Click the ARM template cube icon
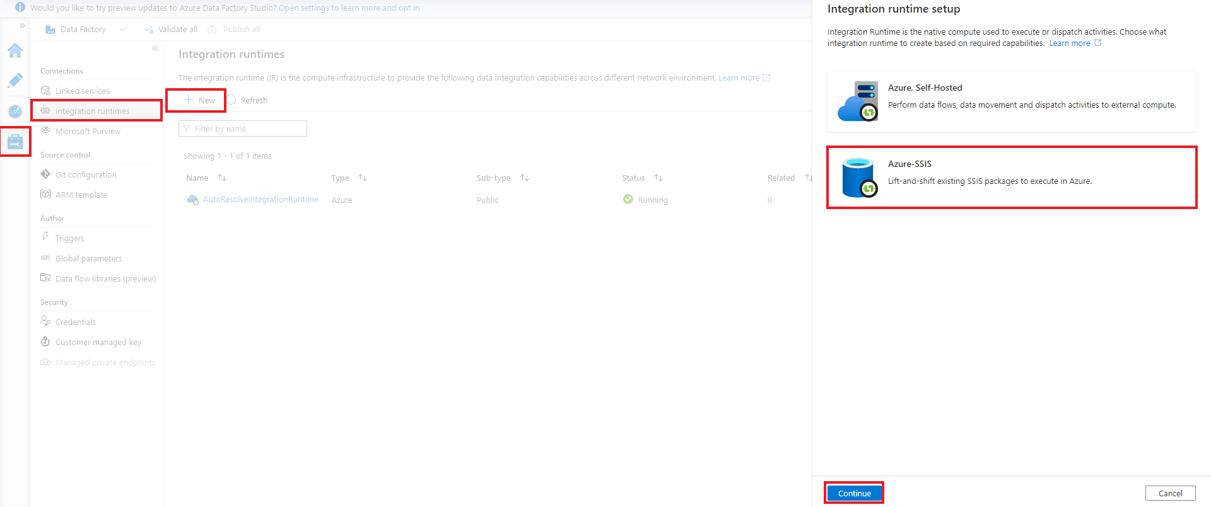The image size is (1211, 507). click(x=45, y=194)
